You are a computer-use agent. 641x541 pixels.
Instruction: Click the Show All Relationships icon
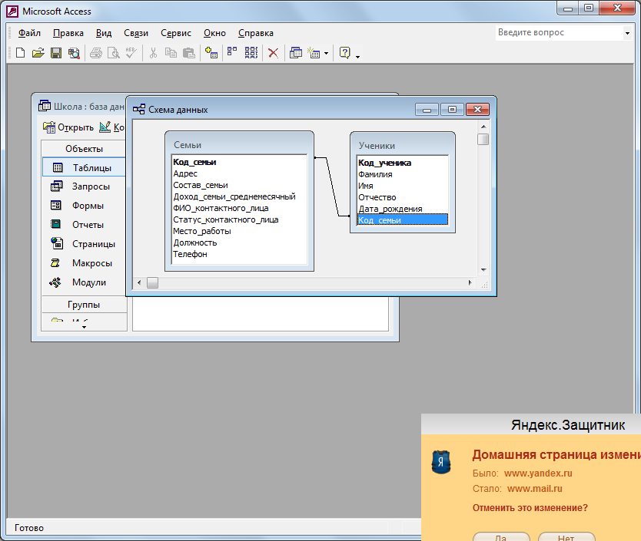click(x=251, y=53)
